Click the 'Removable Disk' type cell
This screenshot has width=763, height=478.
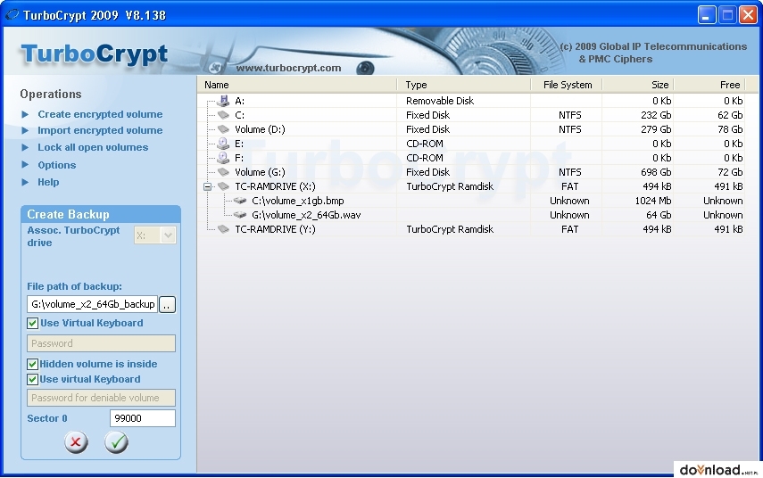tap(440, 101)
